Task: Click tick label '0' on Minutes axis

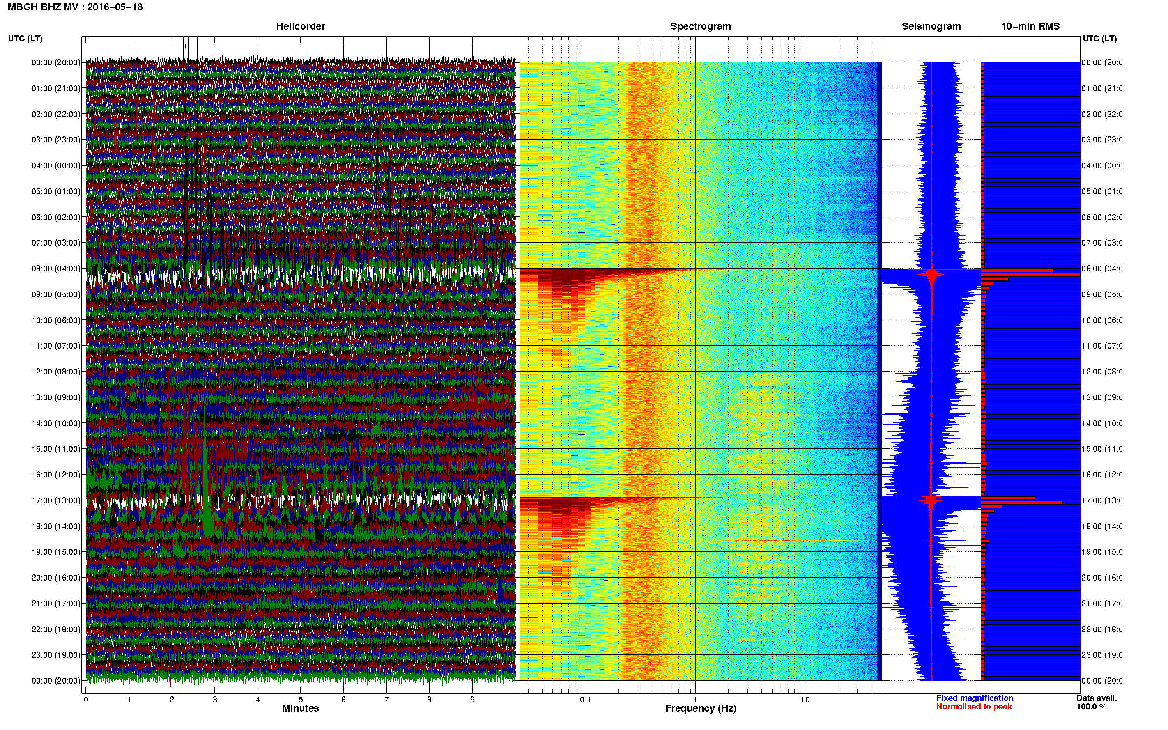Action: click(x=86, y=700)
